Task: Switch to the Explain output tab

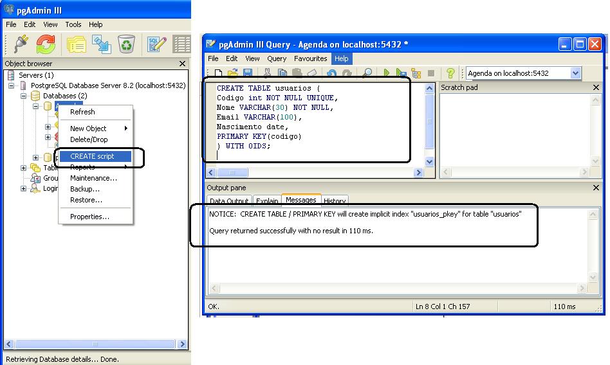Action: point(267,200)
